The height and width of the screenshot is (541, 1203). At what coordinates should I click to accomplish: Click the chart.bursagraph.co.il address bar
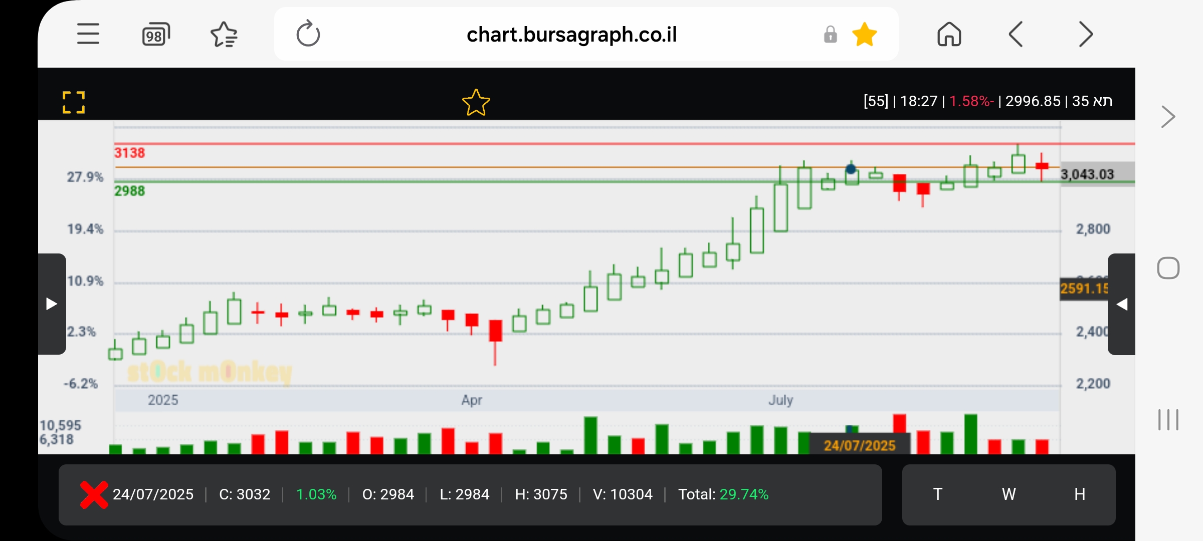tap(571, 35)
